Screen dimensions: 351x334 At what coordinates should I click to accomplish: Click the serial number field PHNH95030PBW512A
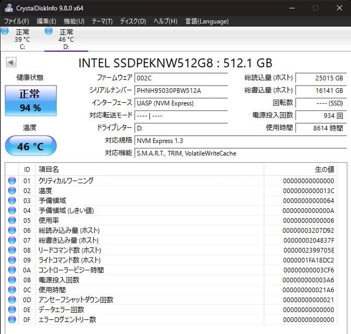pos(181,91)
